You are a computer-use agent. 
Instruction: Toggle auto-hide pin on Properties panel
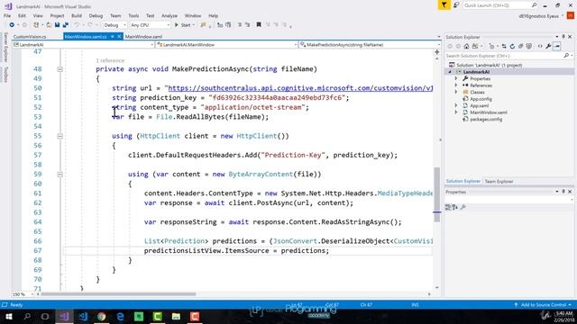coord(563,192)
